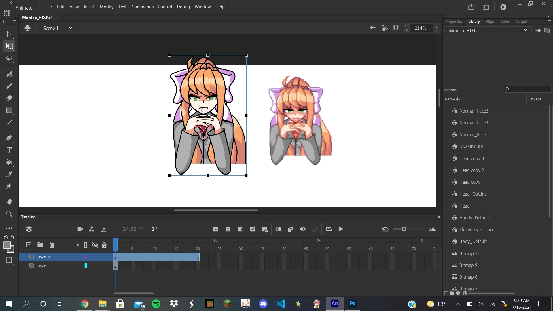This screenshot has width=553, height=311.
Task: Toggle hide all layers icon
Action: (x=95, y=245)
